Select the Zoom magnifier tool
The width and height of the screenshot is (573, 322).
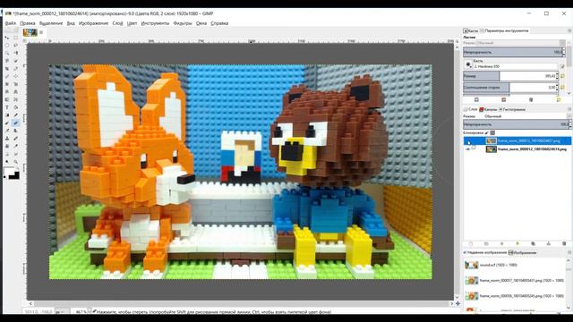click(16, 162)
